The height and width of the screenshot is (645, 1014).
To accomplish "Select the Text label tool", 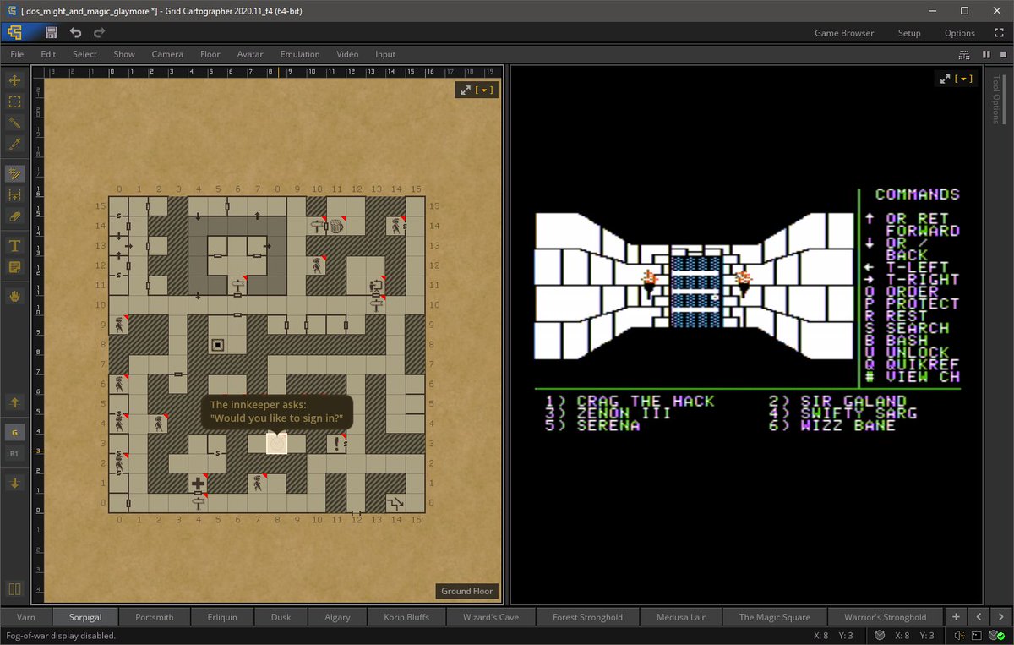I will click(x=14, y=246).
